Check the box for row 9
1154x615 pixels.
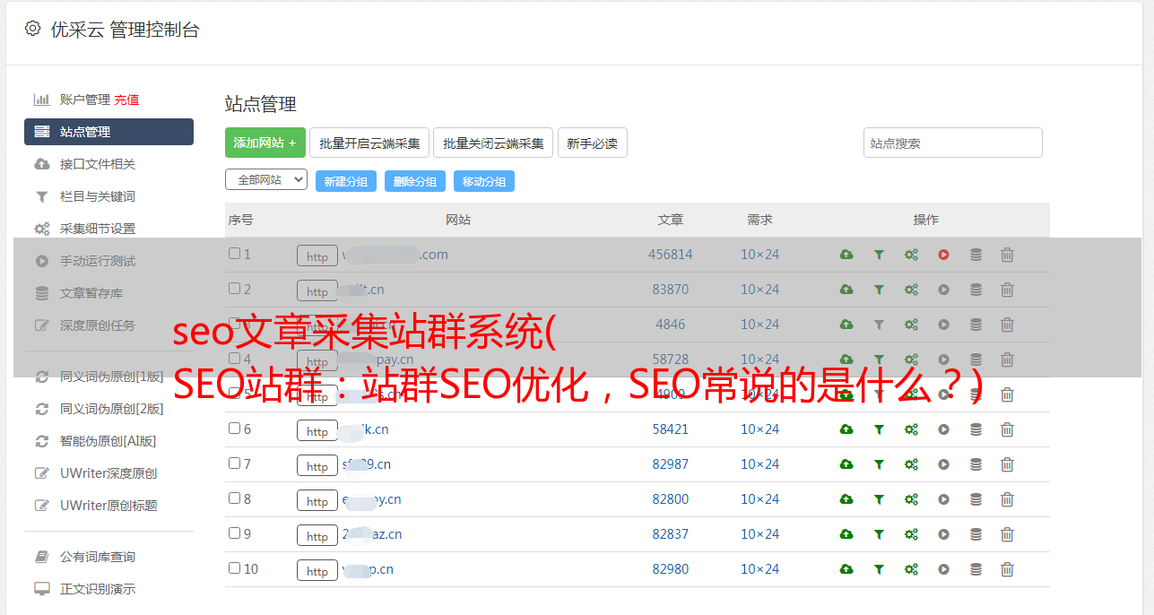tap(234, 533)
